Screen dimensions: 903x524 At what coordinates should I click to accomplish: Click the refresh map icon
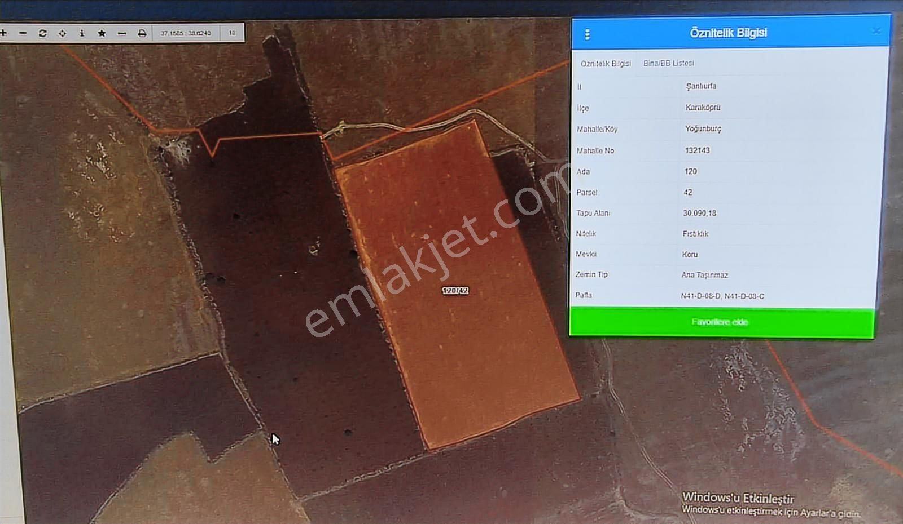[x=42, y=33]
